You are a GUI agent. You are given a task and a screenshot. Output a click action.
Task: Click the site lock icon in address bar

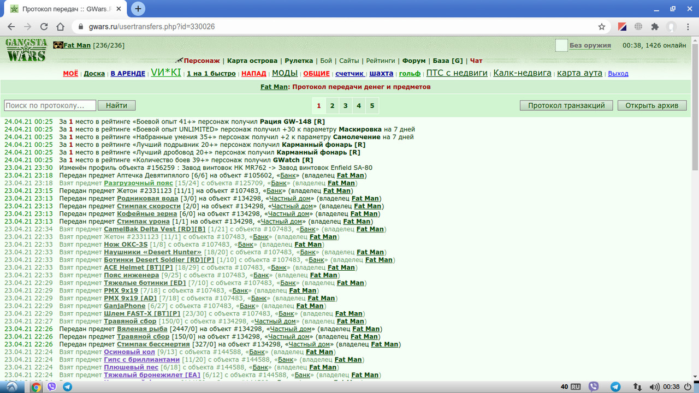pos(81,26)
